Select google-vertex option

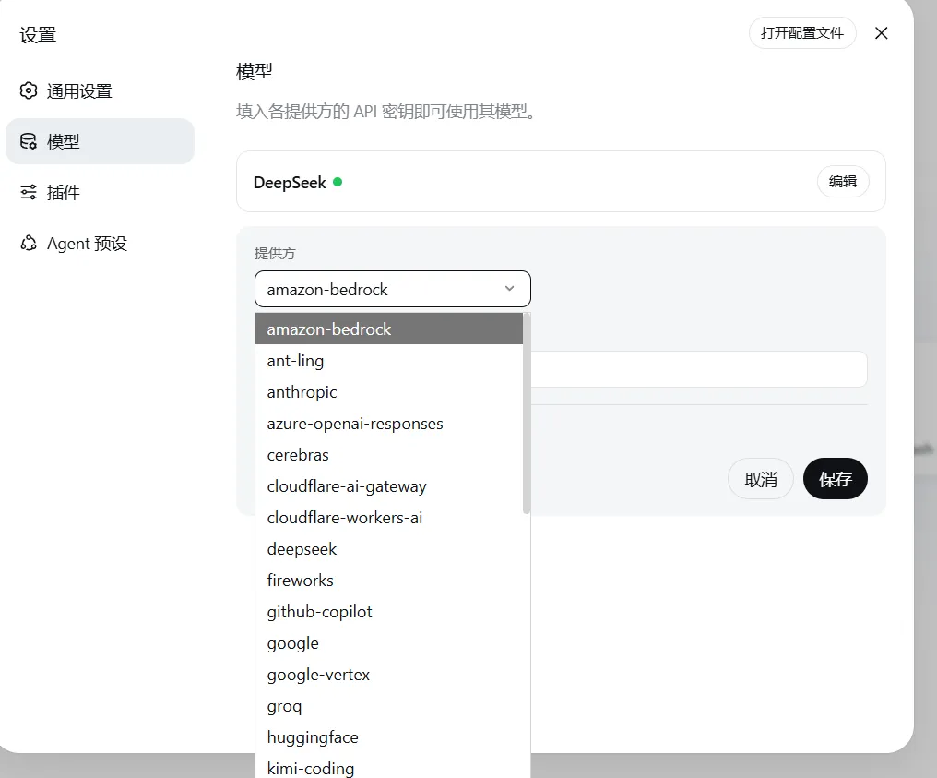pyautogui.click(x=389, y=675)
